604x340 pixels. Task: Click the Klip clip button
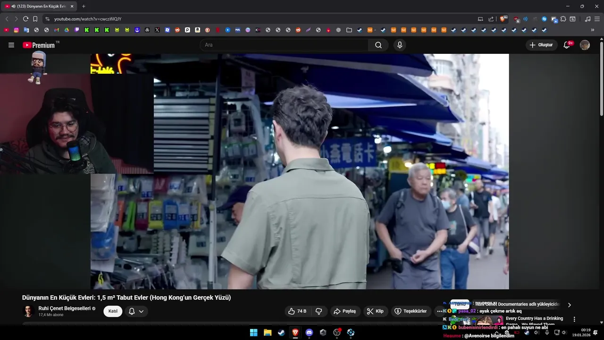(375, 311)
